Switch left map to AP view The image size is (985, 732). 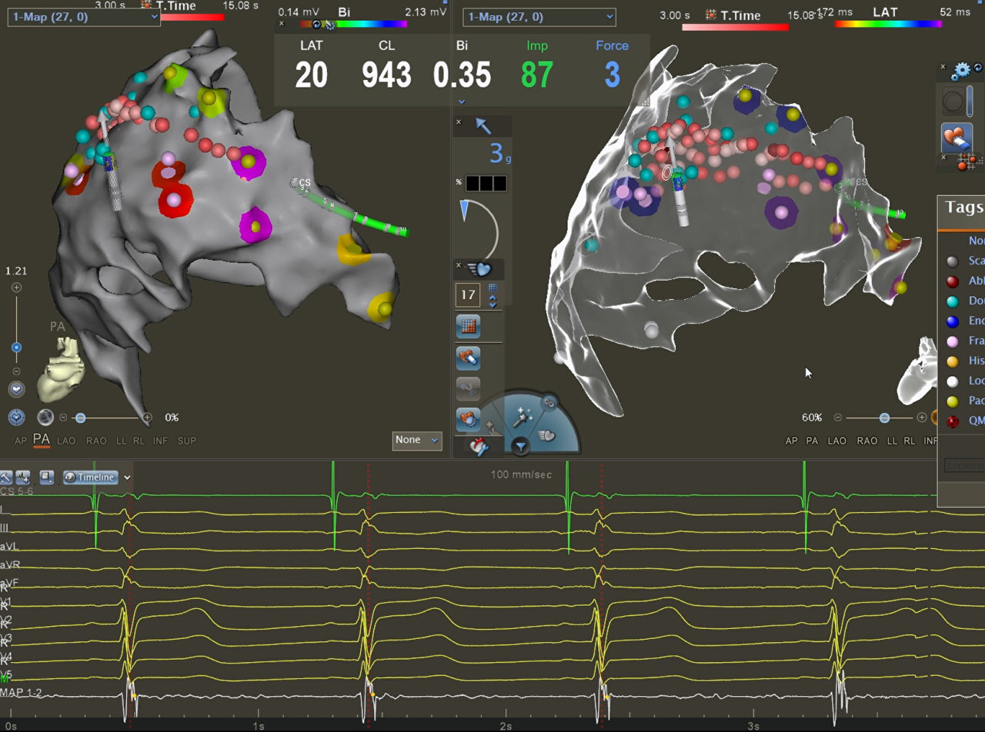(x=21, y=441)
